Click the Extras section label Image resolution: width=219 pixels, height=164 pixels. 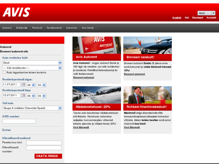6,130
